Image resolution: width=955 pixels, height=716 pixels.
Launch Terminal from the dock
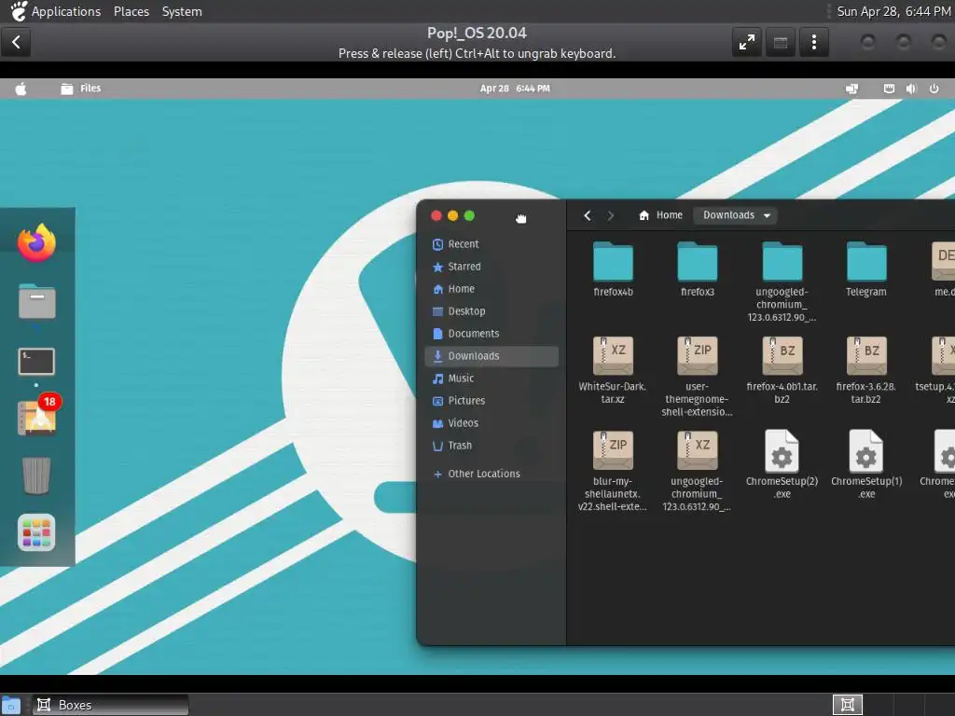[x=36, y=362]
